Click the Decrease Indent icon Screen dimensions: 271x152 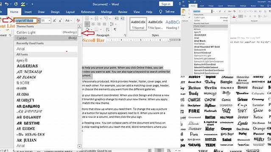[117, 19]
